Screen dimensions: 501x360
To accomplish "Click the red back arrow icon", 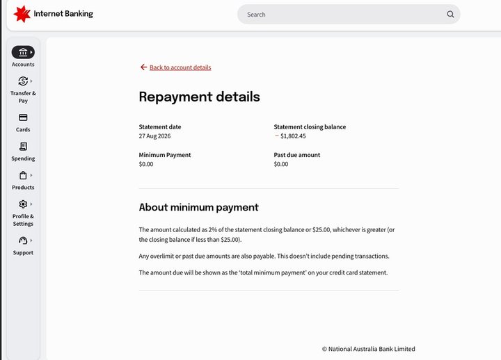I will (x=143, y=67).
